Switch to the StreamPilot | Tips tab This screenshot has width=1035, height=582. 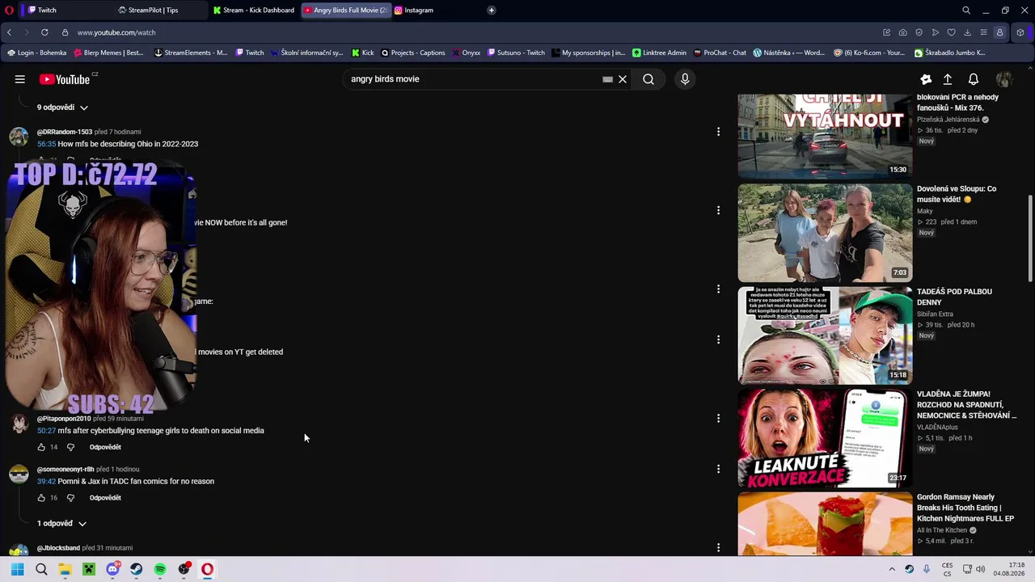coord(158,11)
